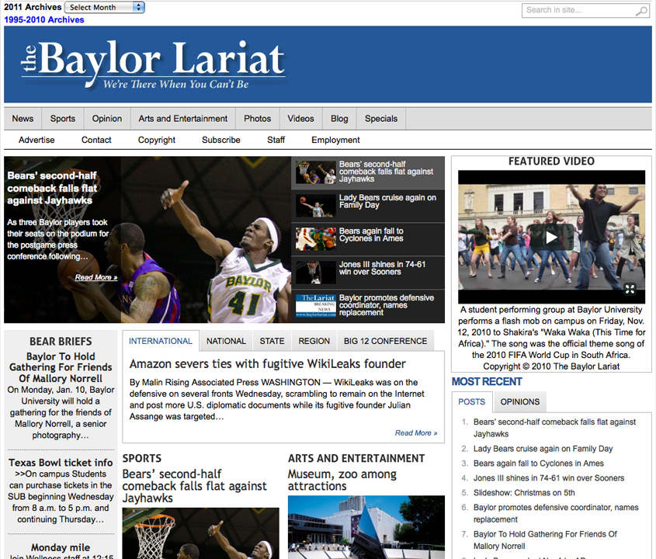Open recent post on Mallory Norrell gathering
This screenshot has height=559, width=656.
pos(545,540)
